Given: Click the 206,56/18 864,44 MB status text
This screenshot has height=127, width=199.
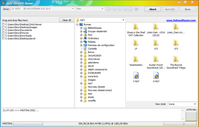Looking at the screenshot, I should (x=103, y=124).
